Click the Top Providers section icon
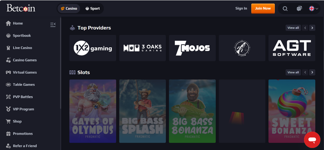This screenshot has height=150, width=324. point(72,28)
